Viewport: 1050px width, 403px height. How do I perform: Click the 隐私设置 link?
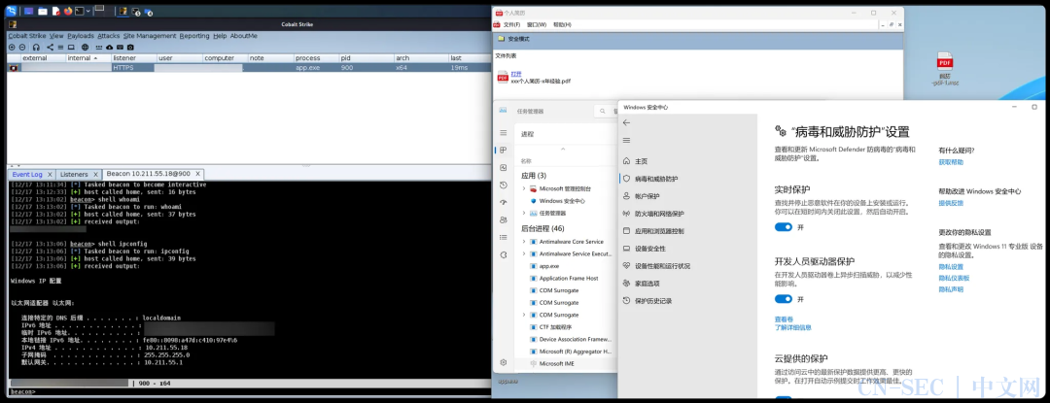(x=951, y=267)
